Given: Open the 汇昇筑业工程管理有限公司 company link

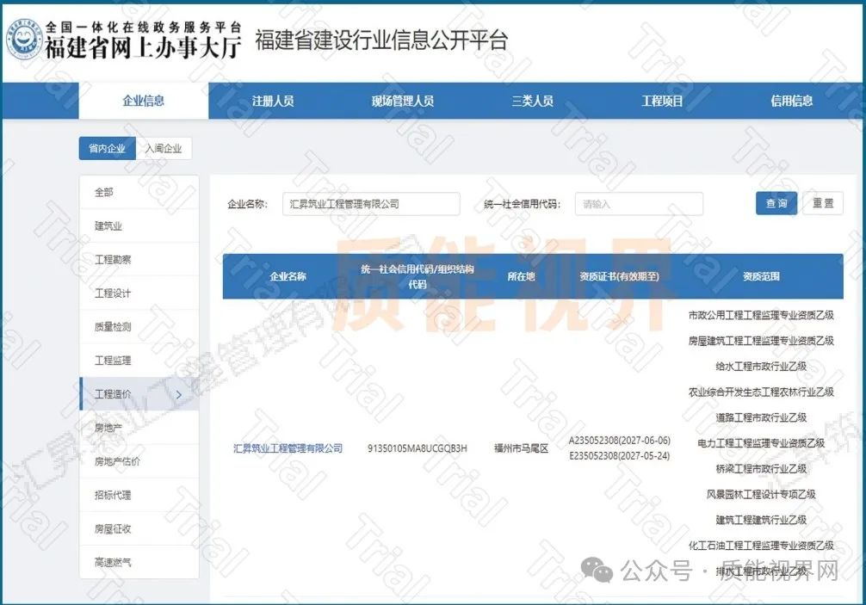Looking at the screenshot, I should [x=288, y=448].
